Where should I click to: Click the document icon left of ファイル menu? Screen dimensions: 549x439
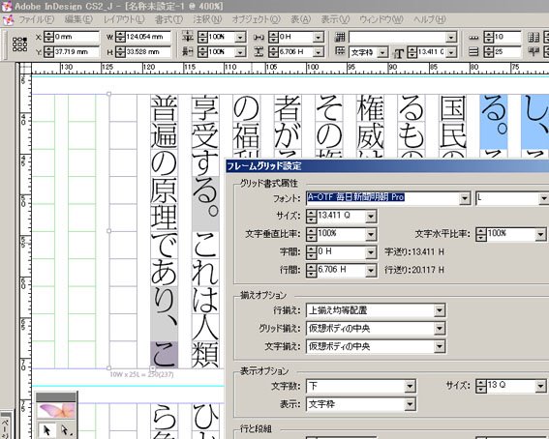pyautogui.click(x=8, y=19)
